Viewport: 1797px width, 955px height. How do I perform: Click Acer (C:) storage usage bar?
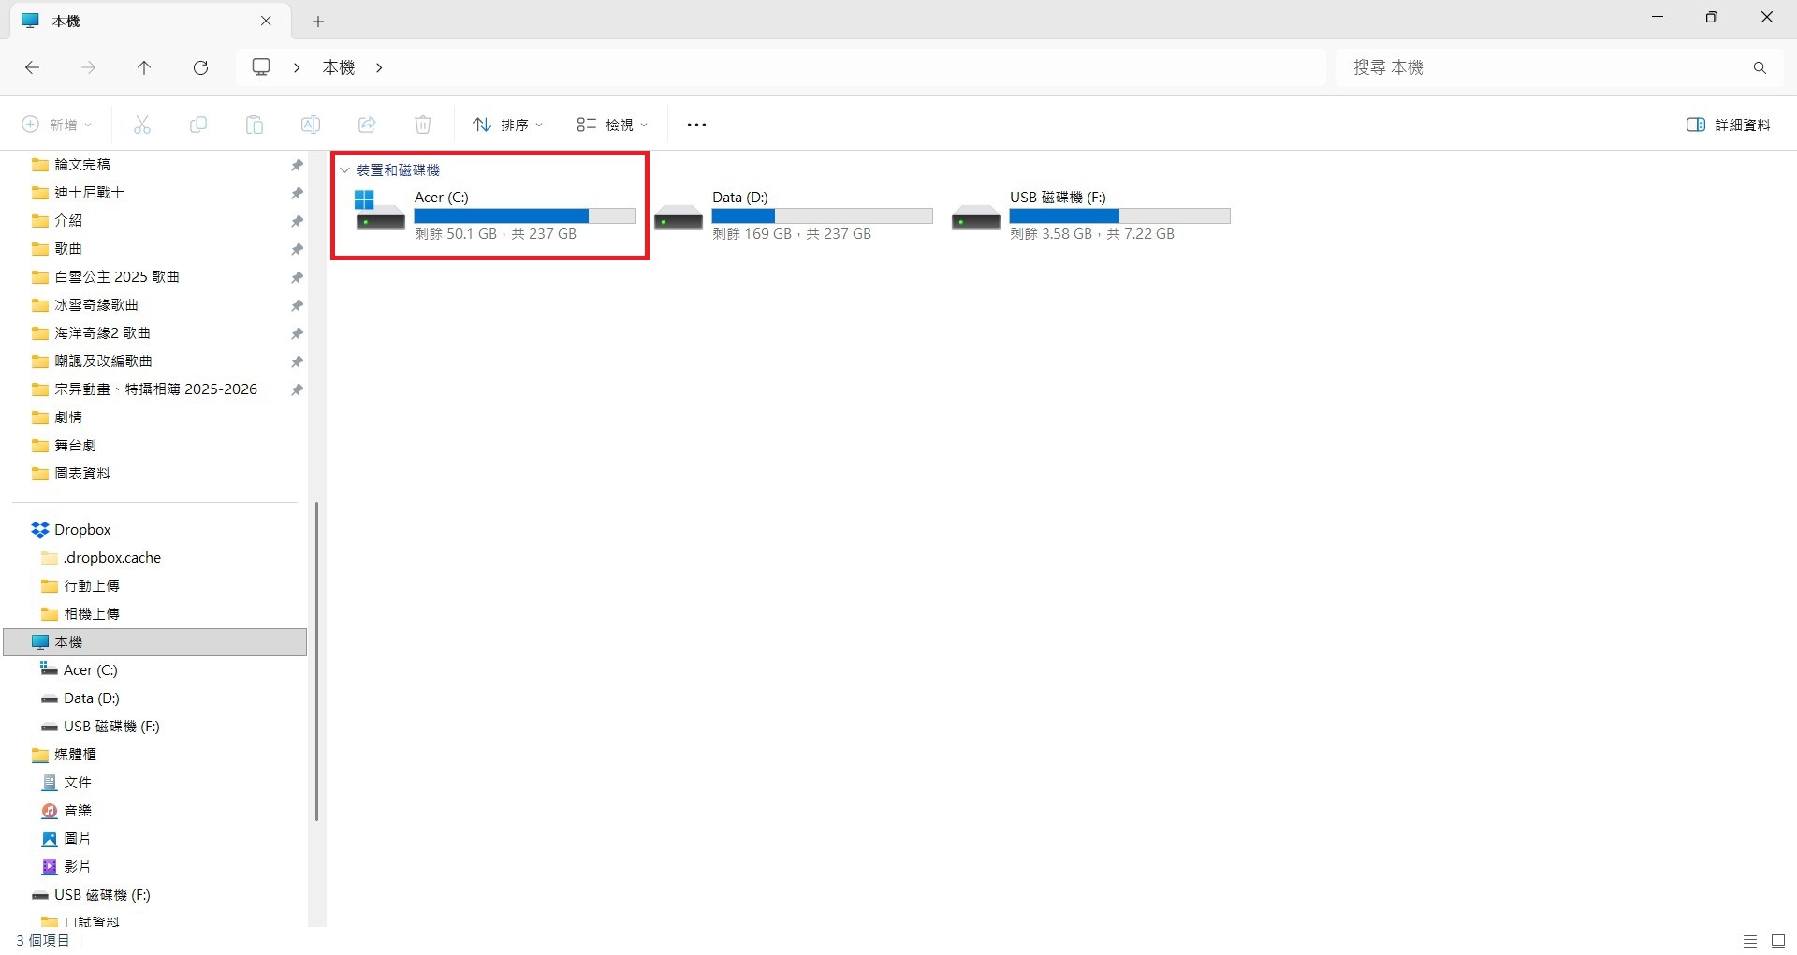tap(524, 216)
